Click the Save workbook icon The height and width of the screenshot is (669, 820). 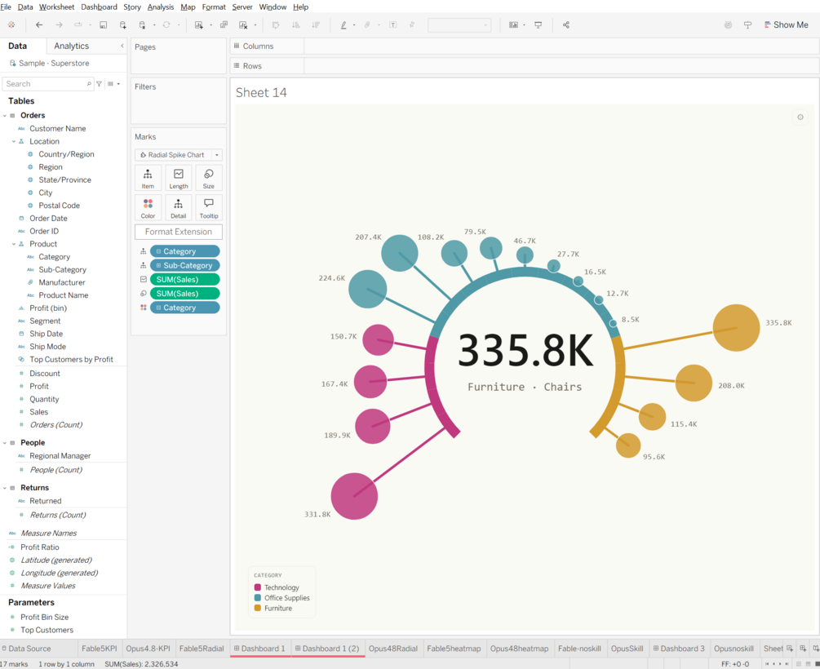point(103,24)
